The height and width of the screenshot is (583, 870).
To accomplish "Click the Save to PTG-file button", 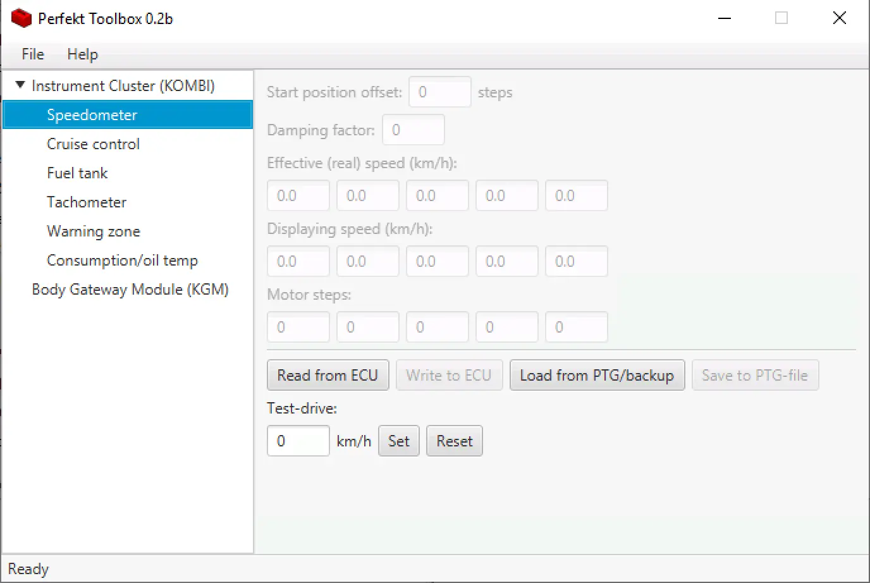I will click(754, 376).
